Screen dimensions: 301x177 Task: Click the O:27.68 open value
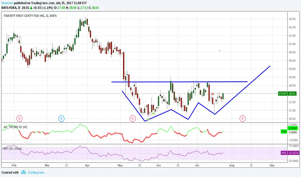point(59,8)
